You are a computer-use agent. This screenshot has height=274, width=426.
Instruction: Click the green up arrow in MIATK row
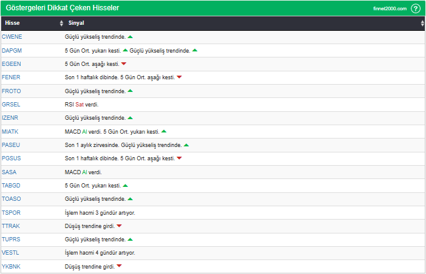(164, 131)
